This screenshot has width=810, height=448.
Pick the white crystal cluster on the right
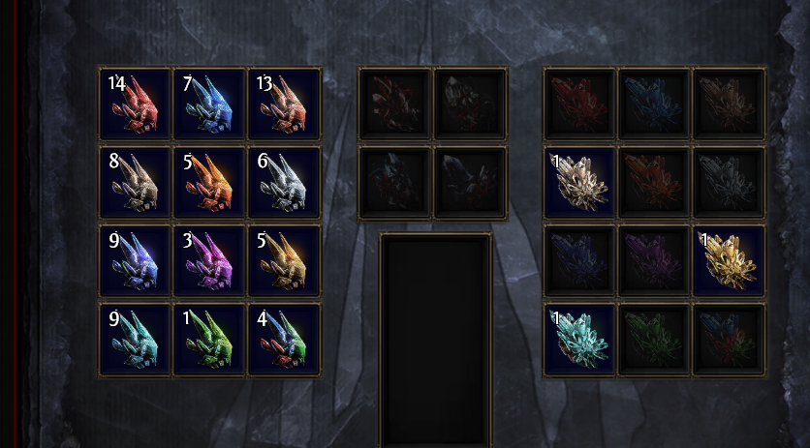pyautogui.click(x=579, y=183)
